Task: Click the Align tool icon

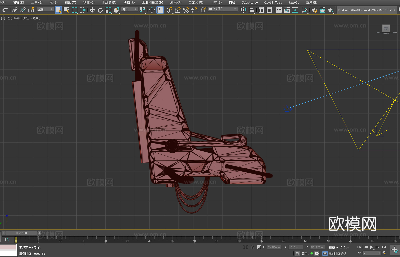Action: [x=252, y=10]
